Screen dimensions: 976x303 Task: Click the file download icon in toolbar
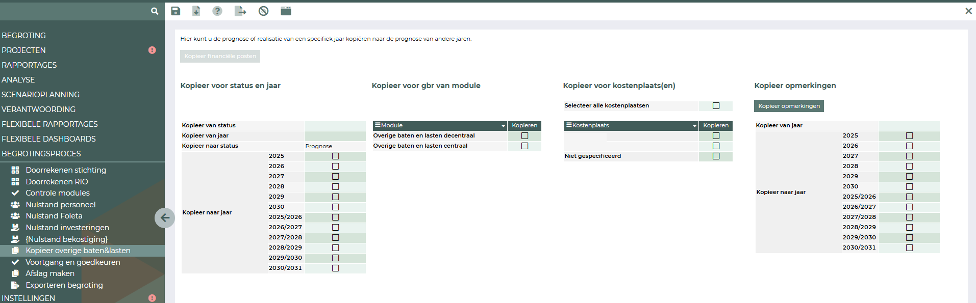[196, 11]
